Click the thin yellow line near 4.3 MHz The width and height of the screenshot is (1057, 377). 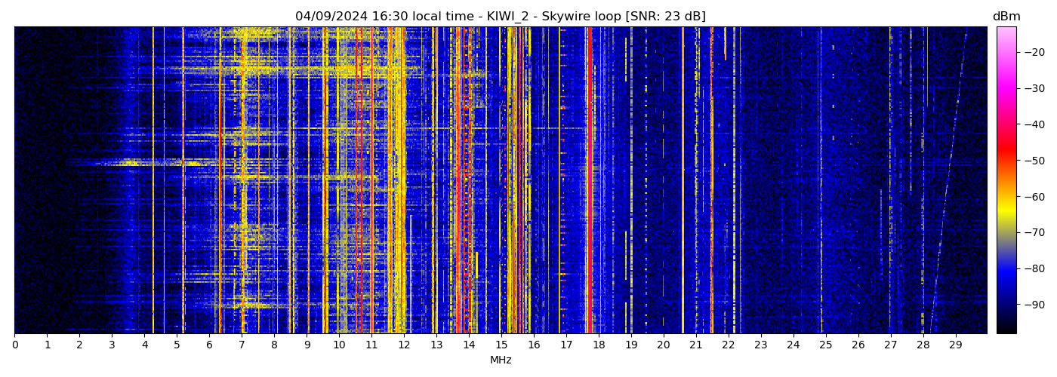coord(153,181)
